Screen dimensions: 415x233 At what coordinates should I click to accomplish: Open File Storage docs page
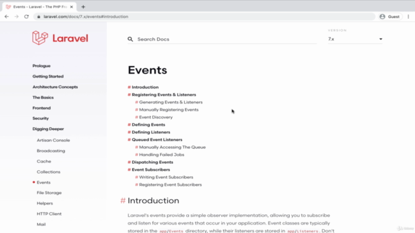coord(49,193)
